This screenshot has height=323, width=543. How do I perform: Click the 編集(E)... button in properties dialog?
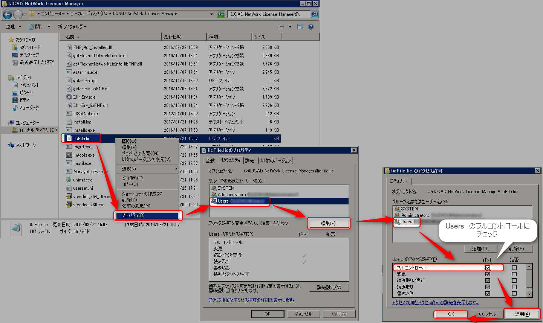329,223
